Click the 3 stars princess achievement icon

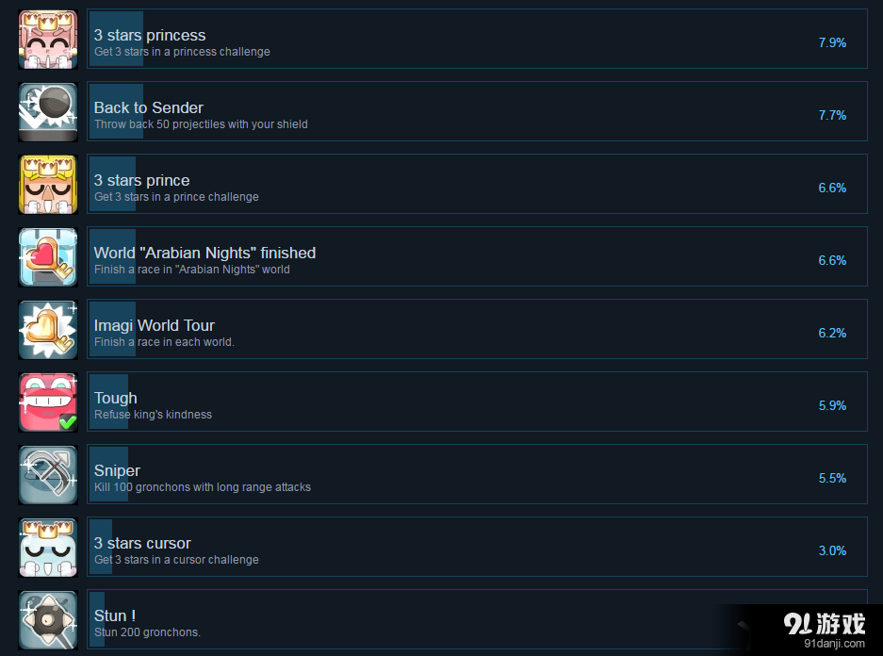click(48, 40)
